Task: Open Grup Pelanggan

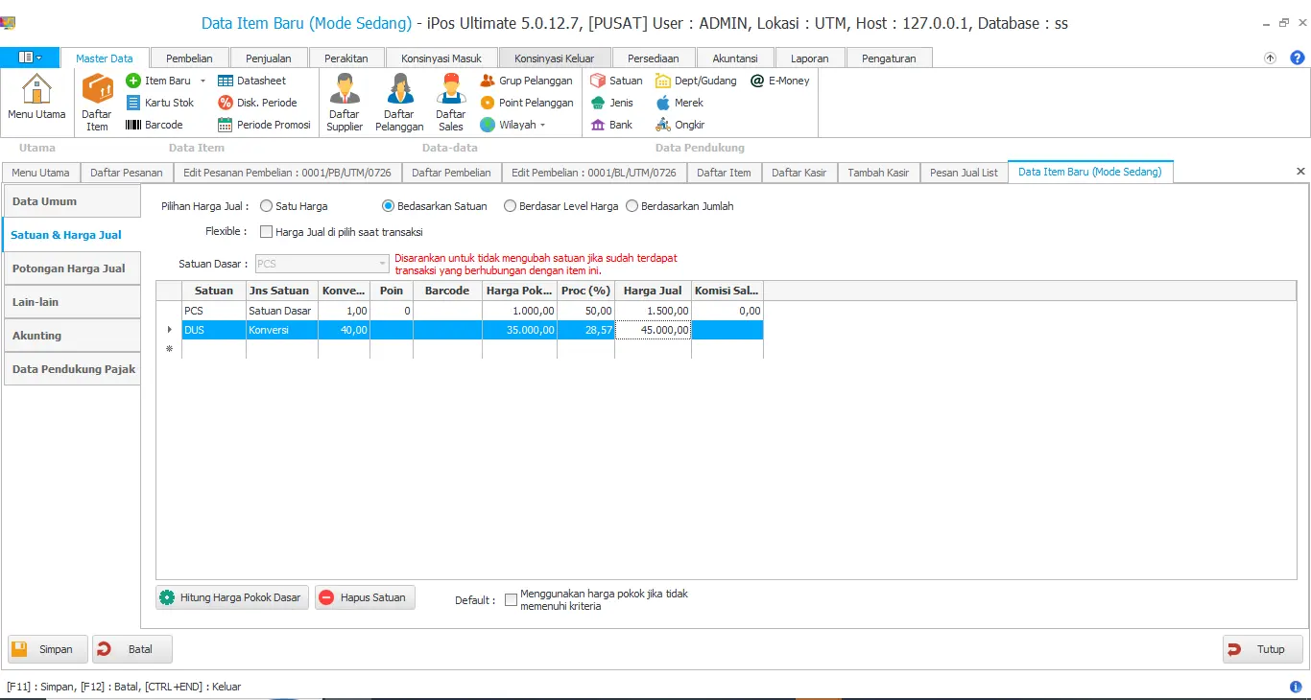Action: pos(526,81)
